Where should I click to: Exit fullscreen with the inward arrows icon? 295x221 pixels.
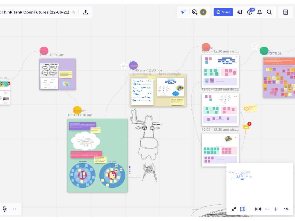[234, 209]
